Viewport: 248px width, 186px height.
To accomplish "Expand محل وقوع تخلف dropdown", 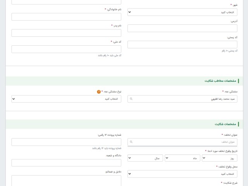I will pos(183,174).
